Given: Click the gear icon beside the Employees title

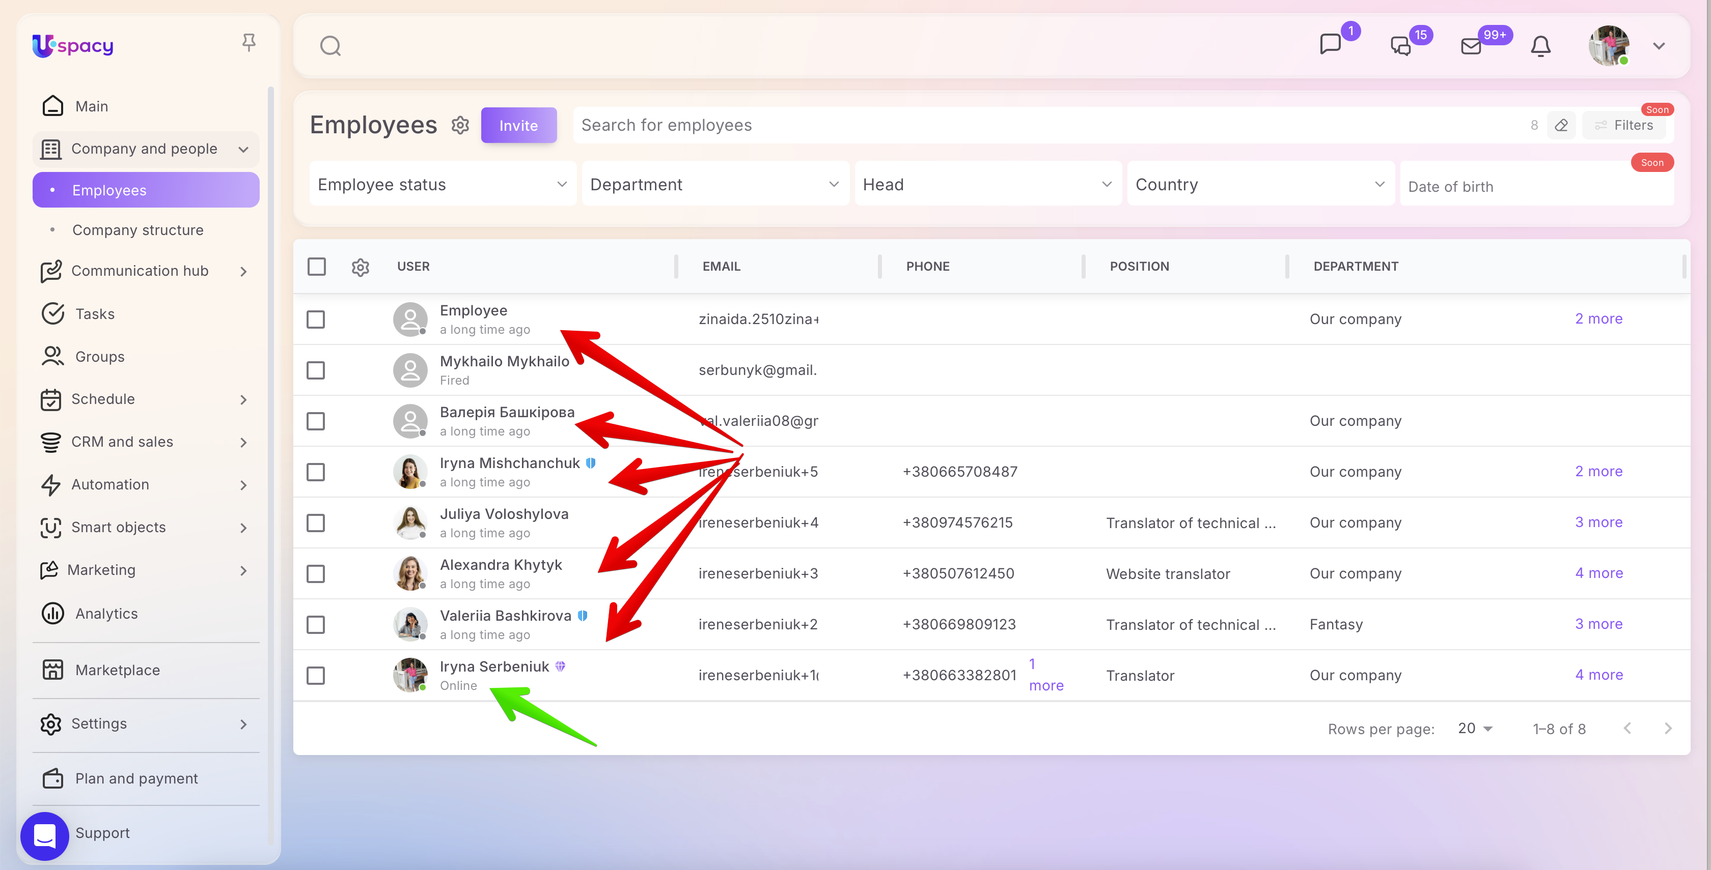Looking at the screenshot, I should point(460,125).
